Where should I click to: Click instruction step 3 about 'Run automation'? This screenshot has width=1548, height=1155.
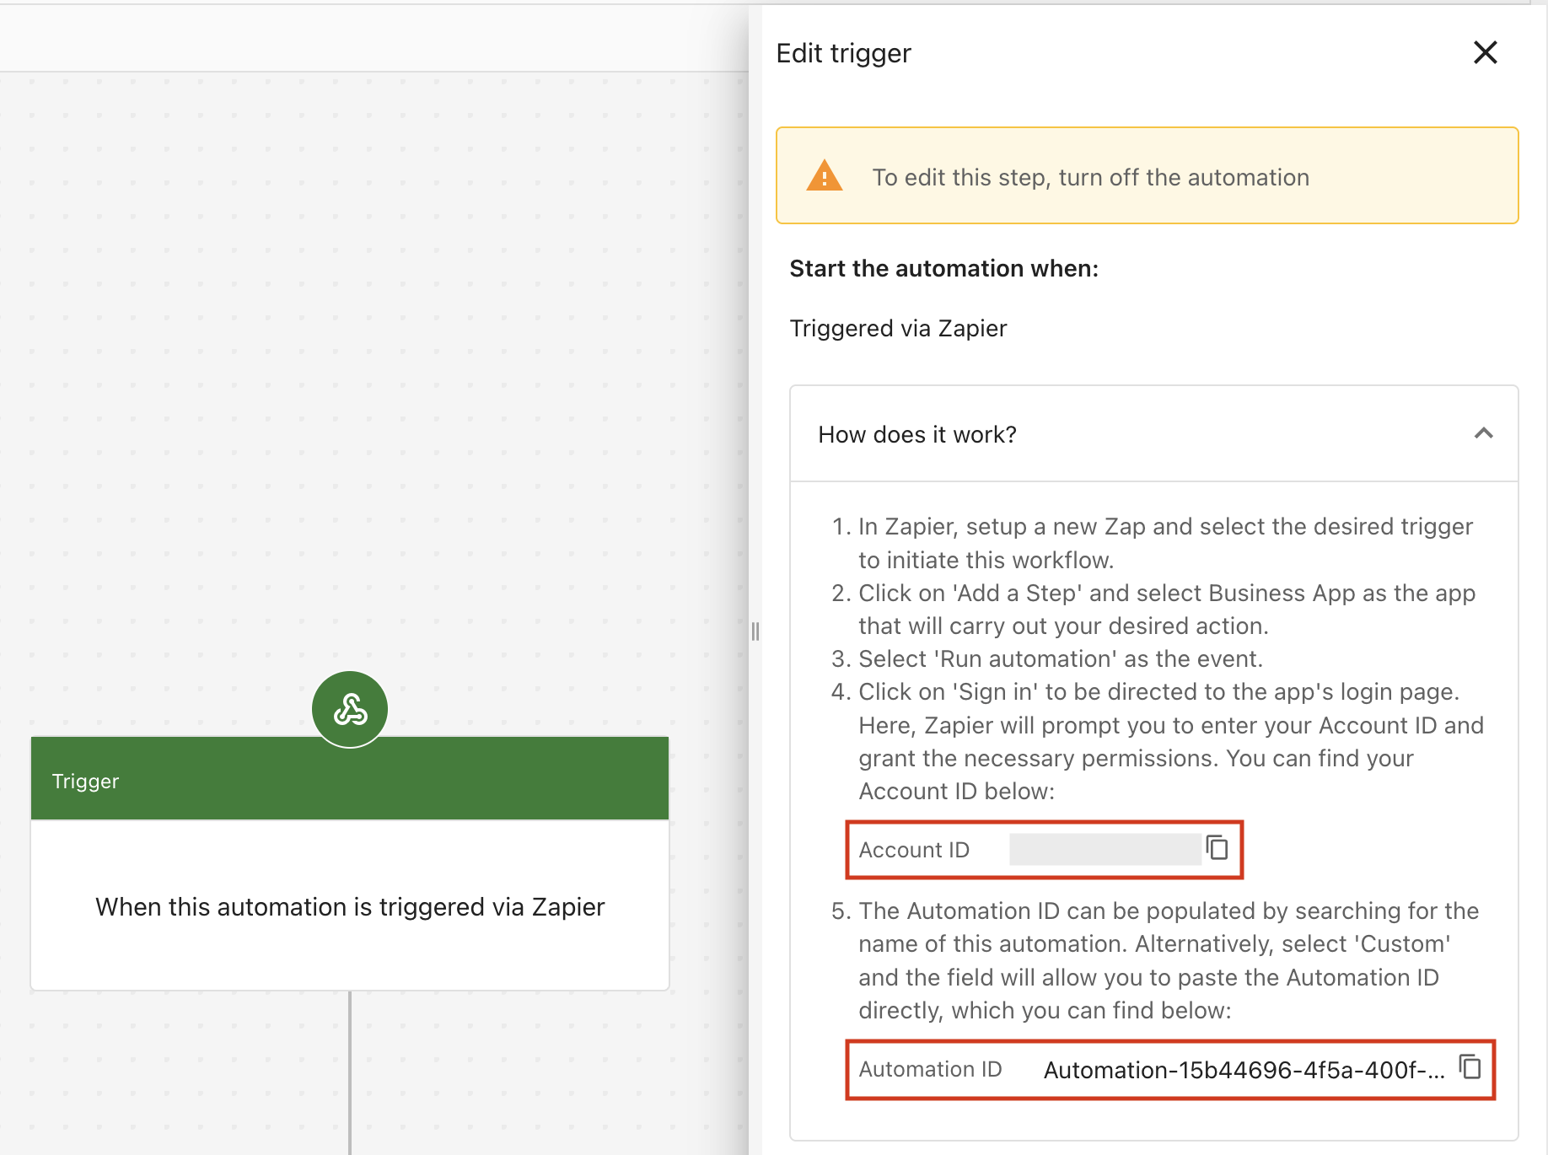1060,658
